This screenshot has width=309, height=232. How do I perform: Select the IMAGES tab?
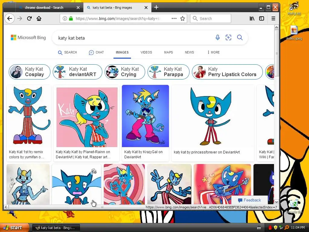click(122, 52)
